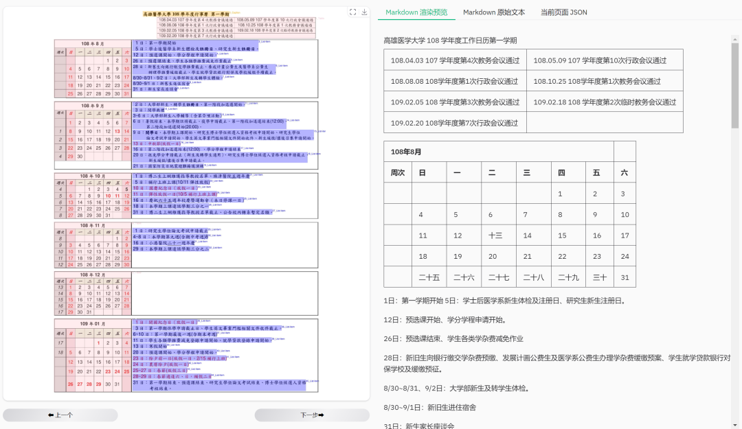This screenshot has height=429, width=742.
Task: Click the 五 weekday header cell
Action: coord(595,172)
